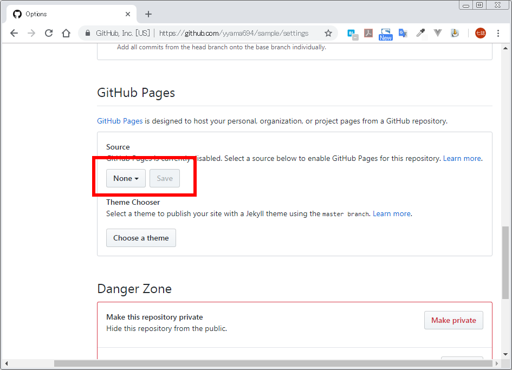Click the Make private button
Screen dimensions: 512x370
click(x=453, y=320)
